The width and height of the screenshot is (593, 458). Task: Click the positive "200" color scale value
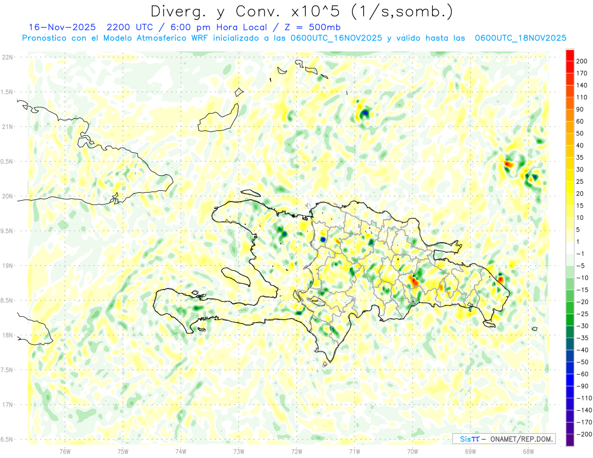pyautogui.click(x=582, y=61)
